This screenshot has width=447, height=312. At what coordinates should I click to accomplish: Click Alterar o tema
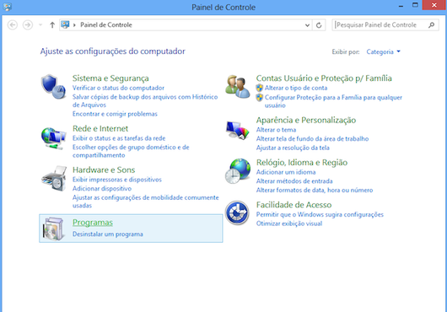pos(276,130)
